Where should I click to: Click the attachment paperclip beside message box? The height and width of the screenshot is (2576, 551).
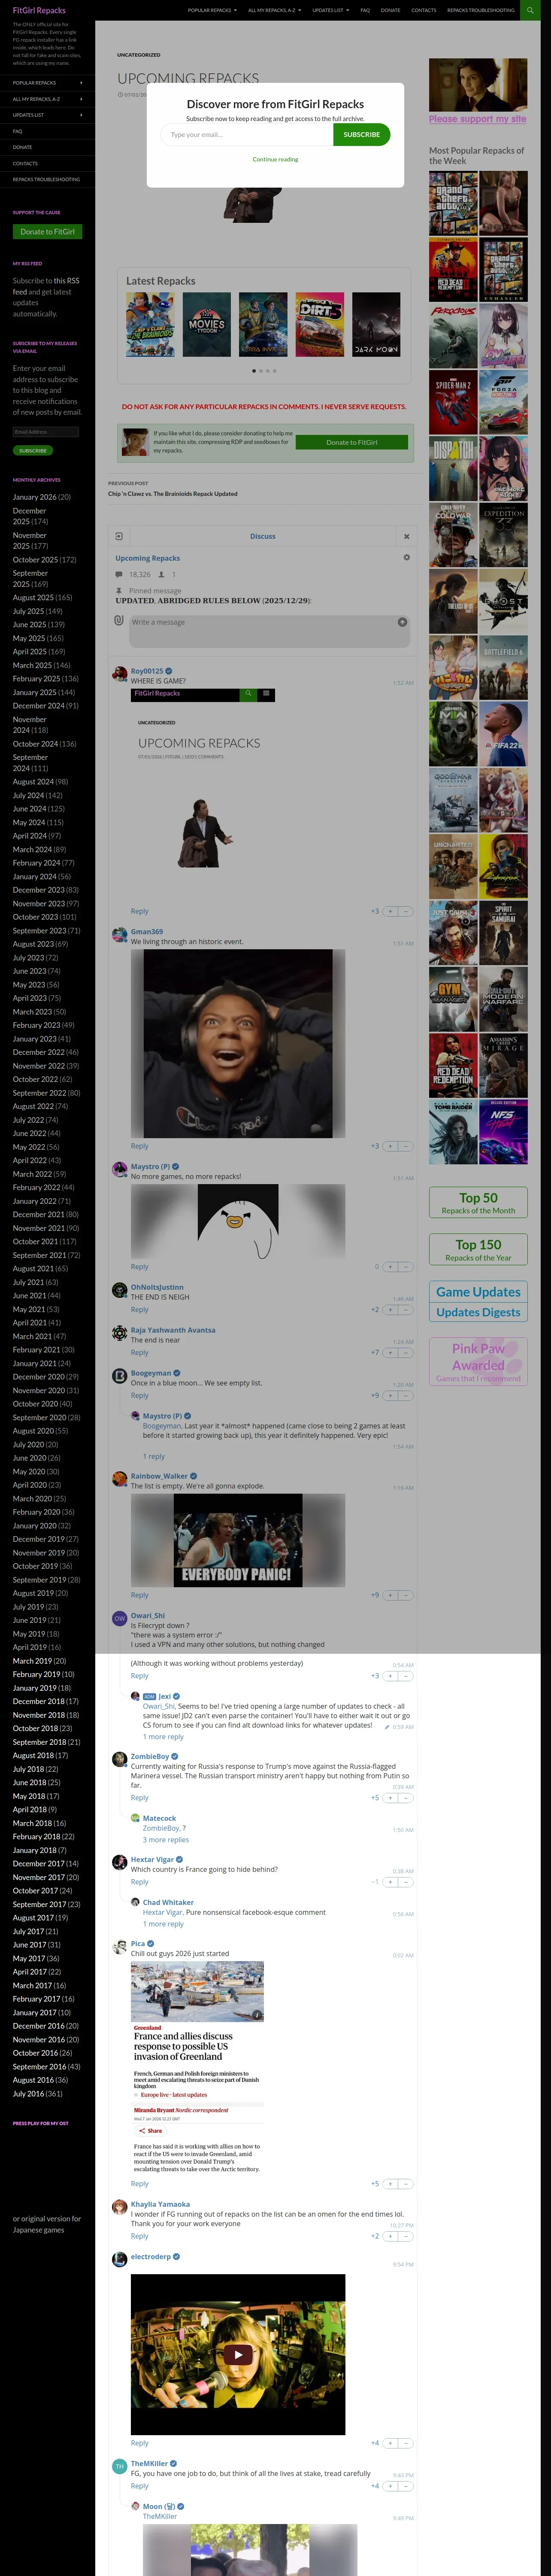coord(119,620)
